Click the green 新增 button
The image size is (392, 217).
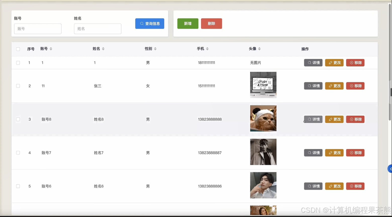188,24
